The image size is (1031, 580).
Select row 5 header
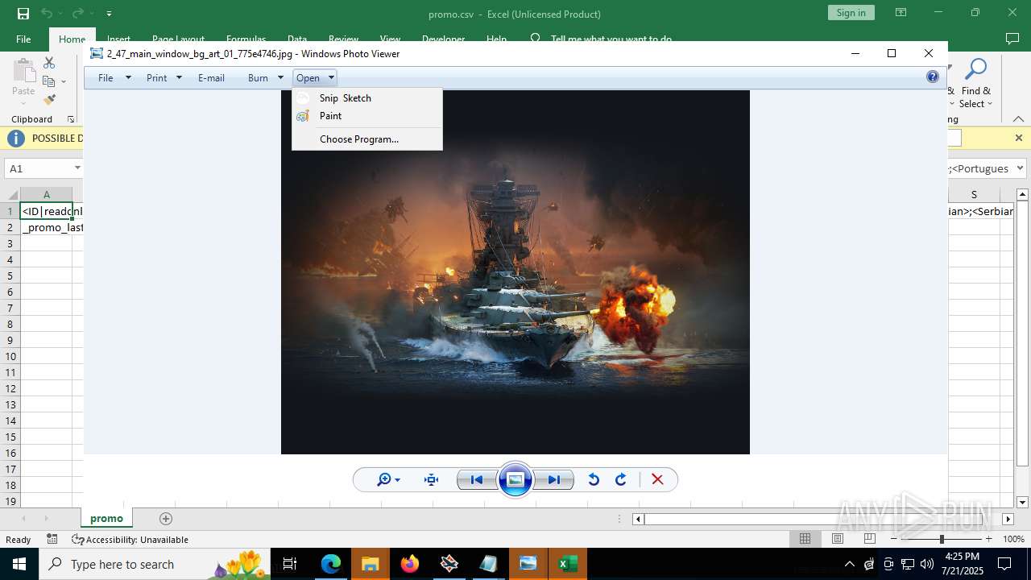tap(10, 275)
